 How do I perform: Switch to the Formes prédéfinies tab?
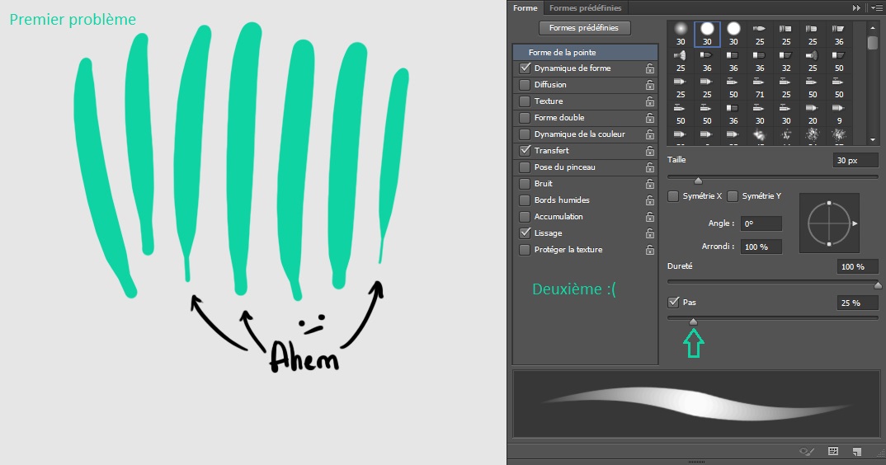coord(585,7)
